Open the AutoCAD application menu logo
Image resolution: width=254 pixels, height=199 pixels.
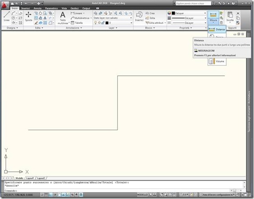tap(5, 5)
